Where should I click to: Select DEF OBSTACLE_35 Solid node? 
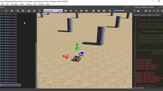click(9, 69)
